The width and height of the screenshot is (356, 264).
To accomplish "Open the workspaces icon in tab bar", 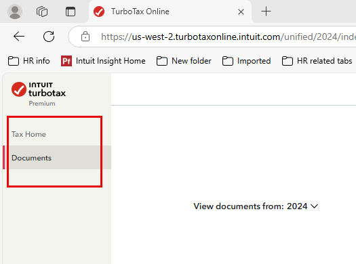I will 42,12.
